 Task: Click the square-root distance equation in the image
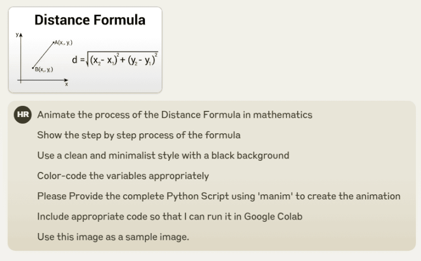coord(115,59)
